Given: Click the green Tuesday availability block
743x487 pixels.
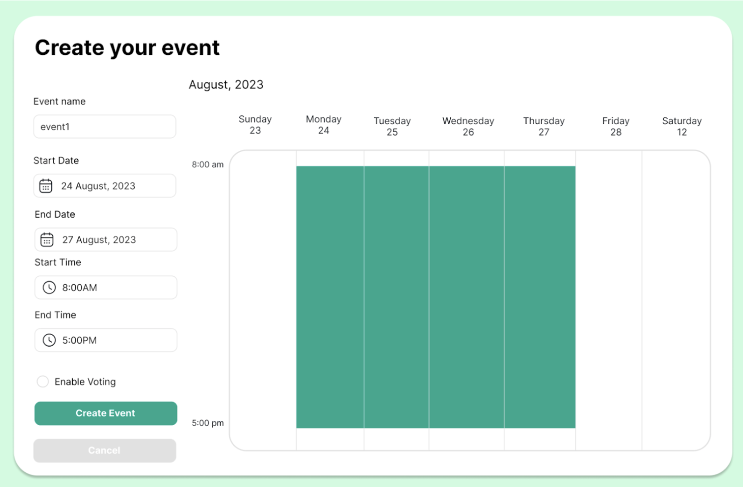Looking at the screenshot, I should 396,297.
